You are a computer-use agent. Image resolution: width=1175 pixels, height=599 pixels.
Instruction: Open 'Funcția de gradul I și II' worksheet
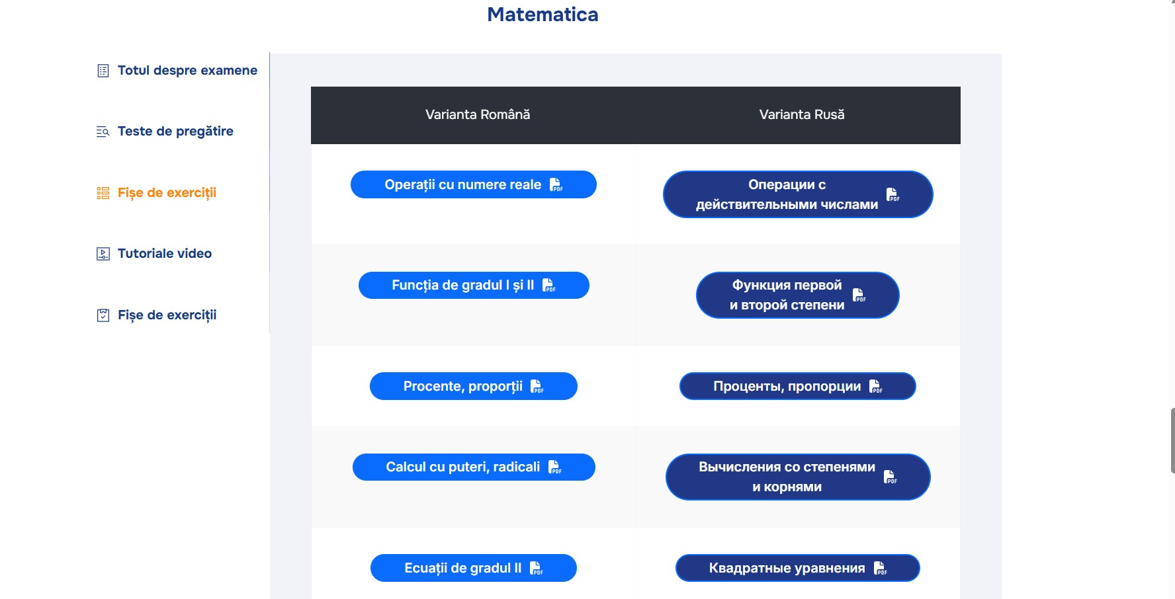coord(473,285)
